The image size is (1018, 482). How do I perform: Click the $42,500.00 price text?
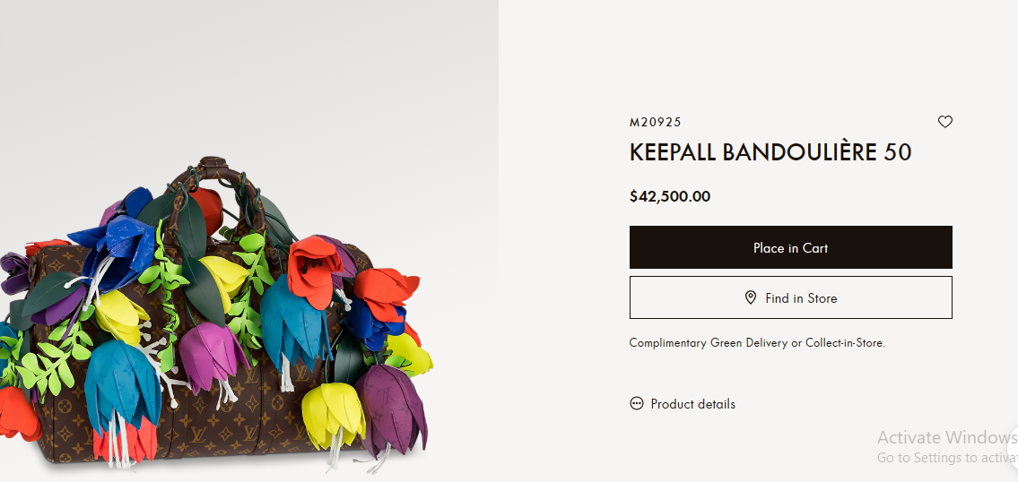pyautogui.click(x=670, y=196)
